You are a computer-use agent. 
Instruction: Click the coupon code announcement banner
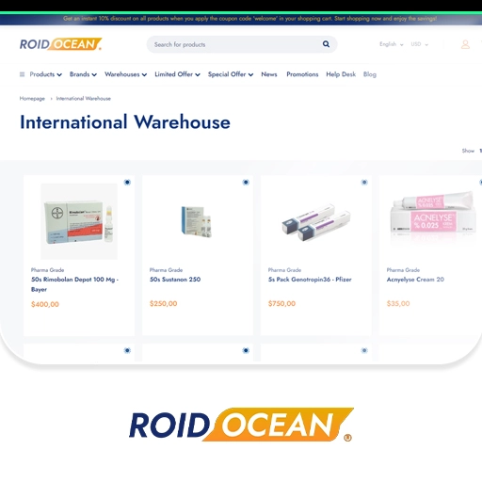tap(241, 19)
